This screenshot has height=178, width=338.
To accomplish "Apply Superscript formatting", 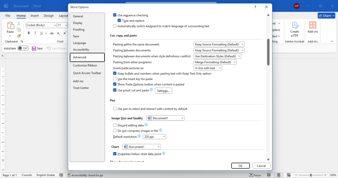I will point(65,33).
